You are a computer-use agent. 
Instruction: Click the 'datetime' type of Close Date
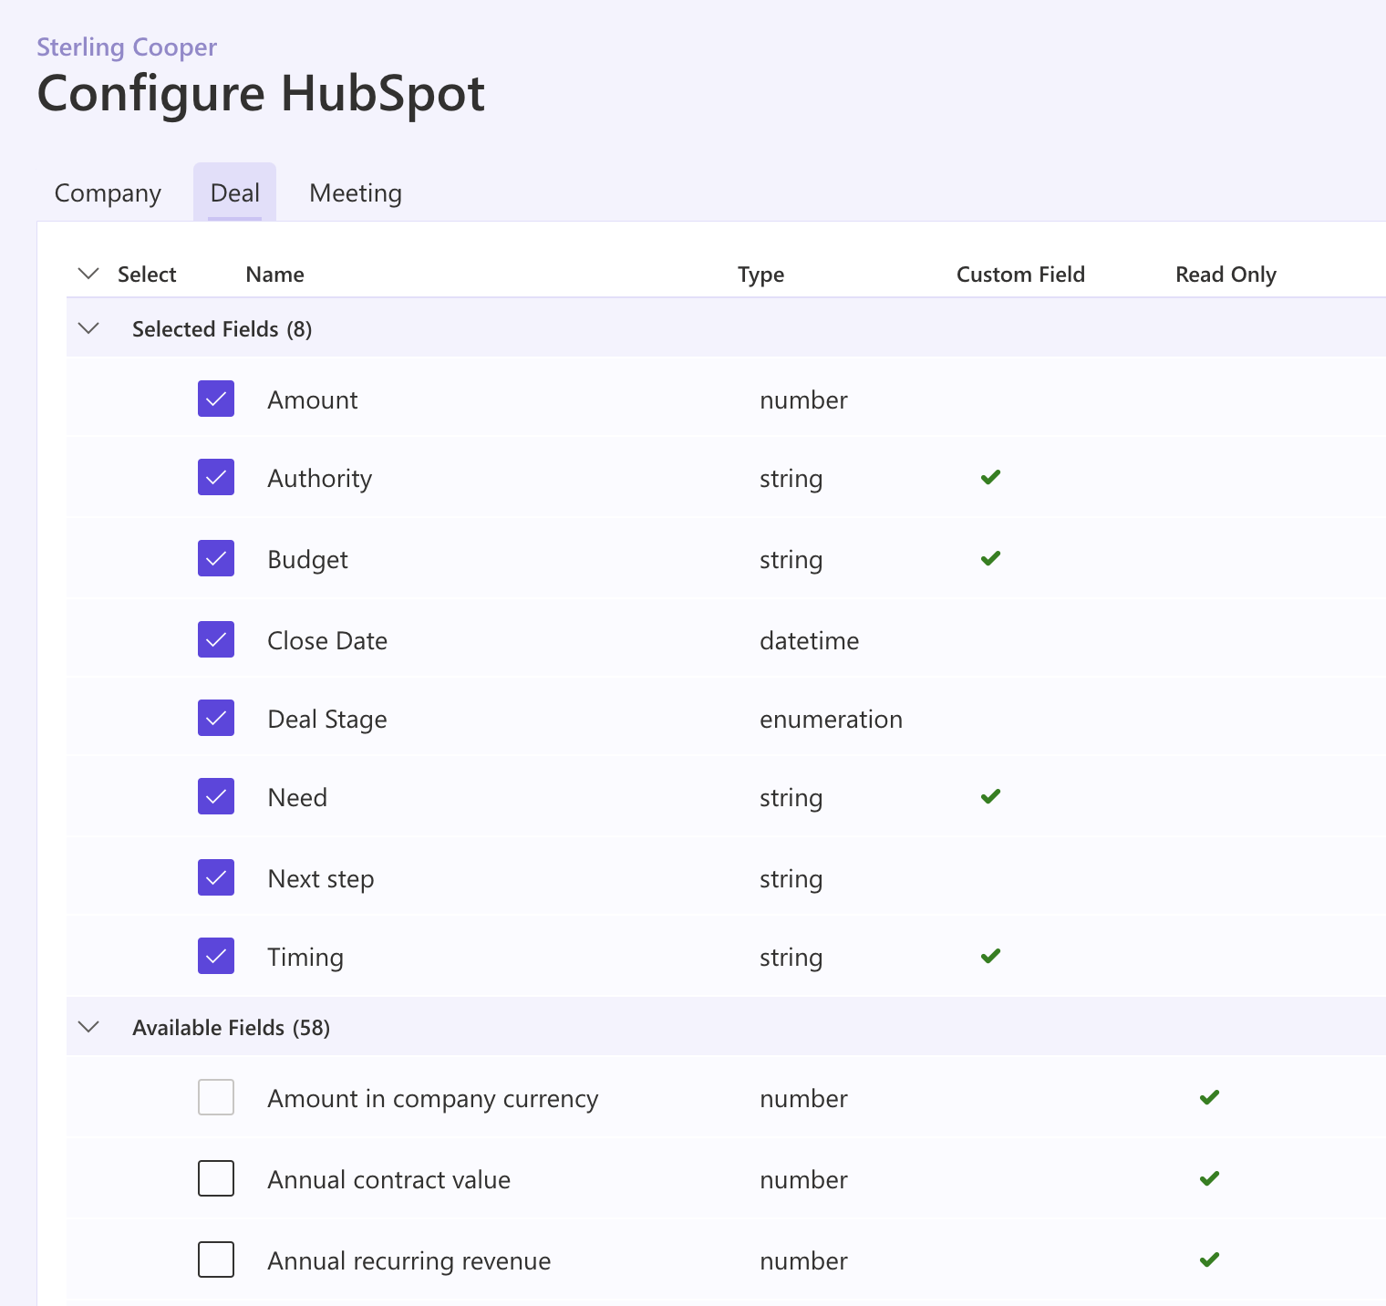point(810,640)
